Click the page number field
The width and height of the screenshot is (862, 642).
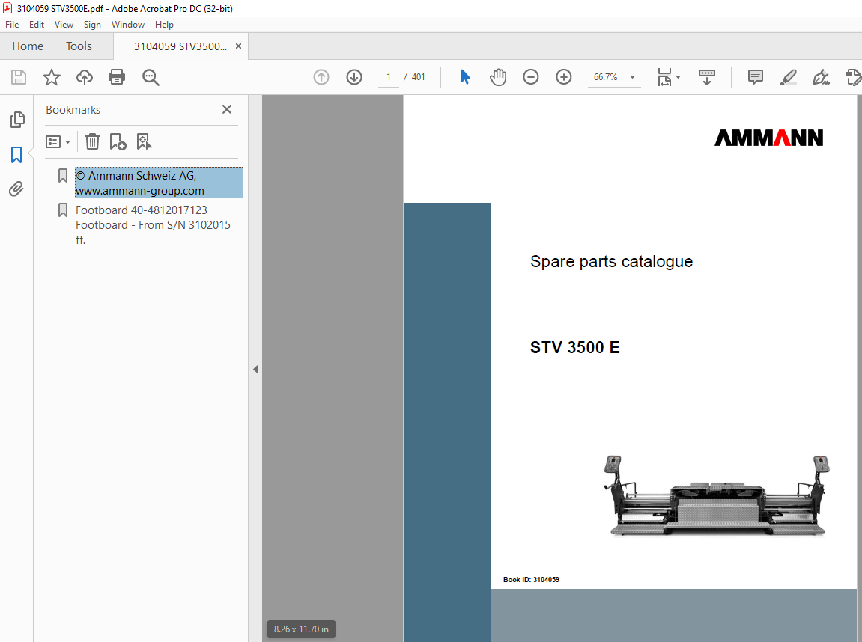(x=388, y=77)
